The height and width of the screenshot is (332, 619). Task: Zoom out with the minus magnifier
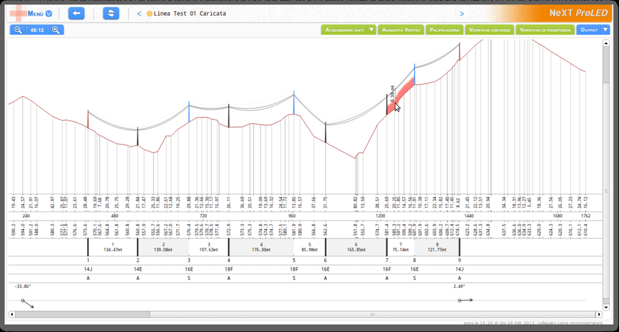point(18,30)
